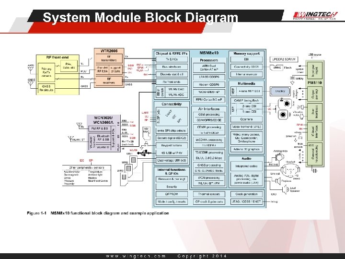
Task: Select the Bluetooth RF & BB block
Action: pyautogui.click(x=103, y=138)
